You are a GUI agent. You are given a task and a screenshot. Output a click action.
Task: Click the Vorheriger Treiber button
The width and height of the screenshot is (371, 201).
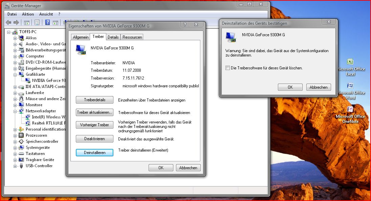click(x=95, y=125)
